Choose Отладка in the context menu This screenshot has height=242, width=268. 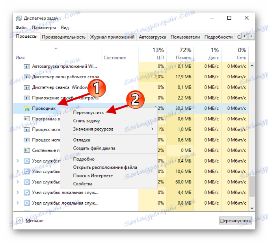click(82, 140)
